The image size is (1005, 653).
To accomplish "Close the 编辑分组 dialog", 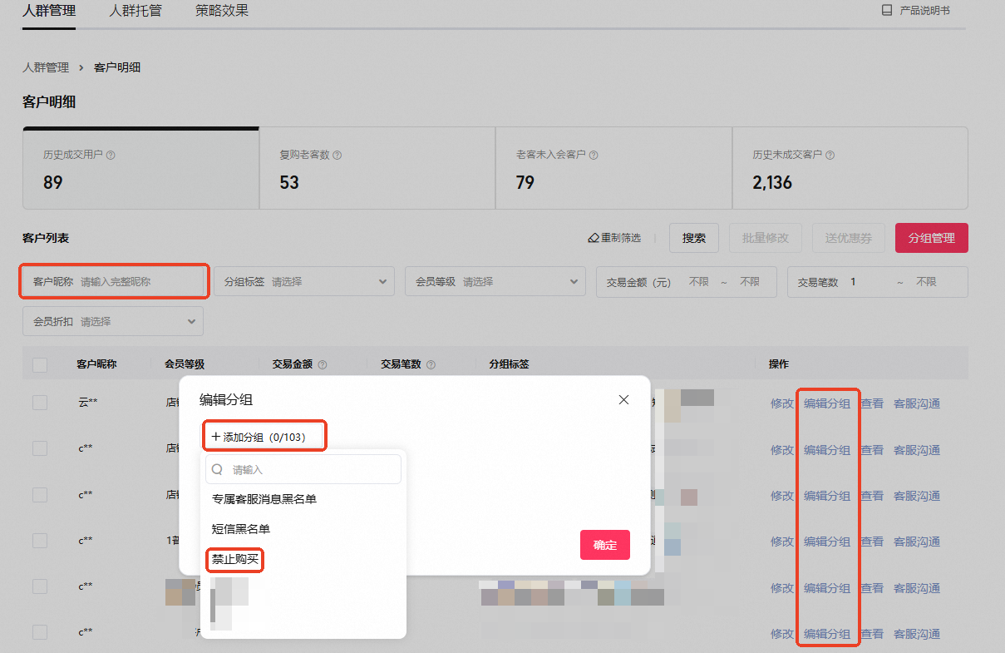I will tap(624, 399).
